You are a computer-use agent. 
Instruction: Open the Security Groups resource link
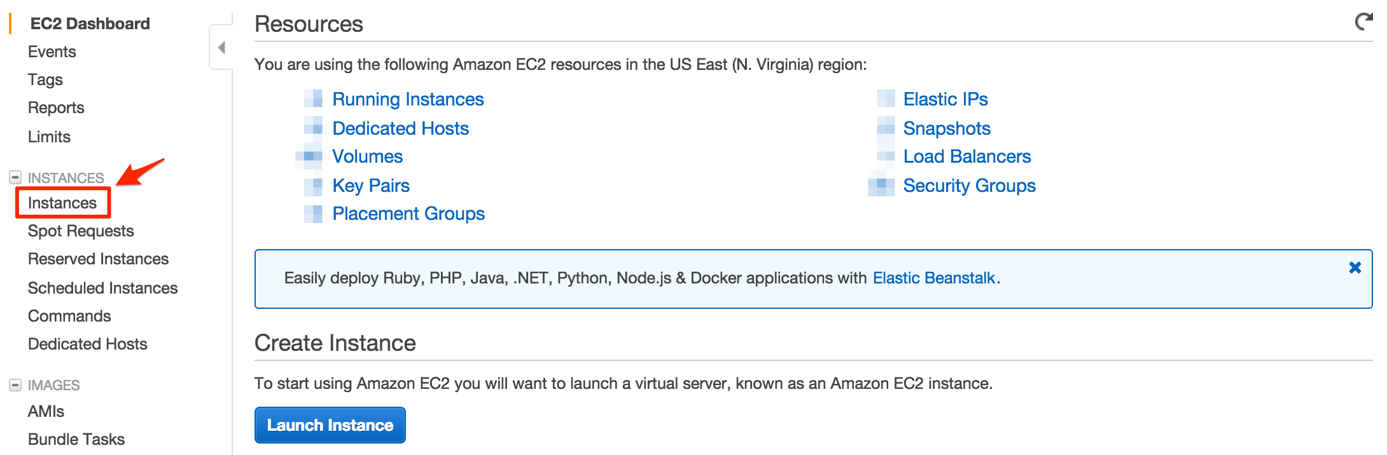pyautogui.click(x=970, y=186)
